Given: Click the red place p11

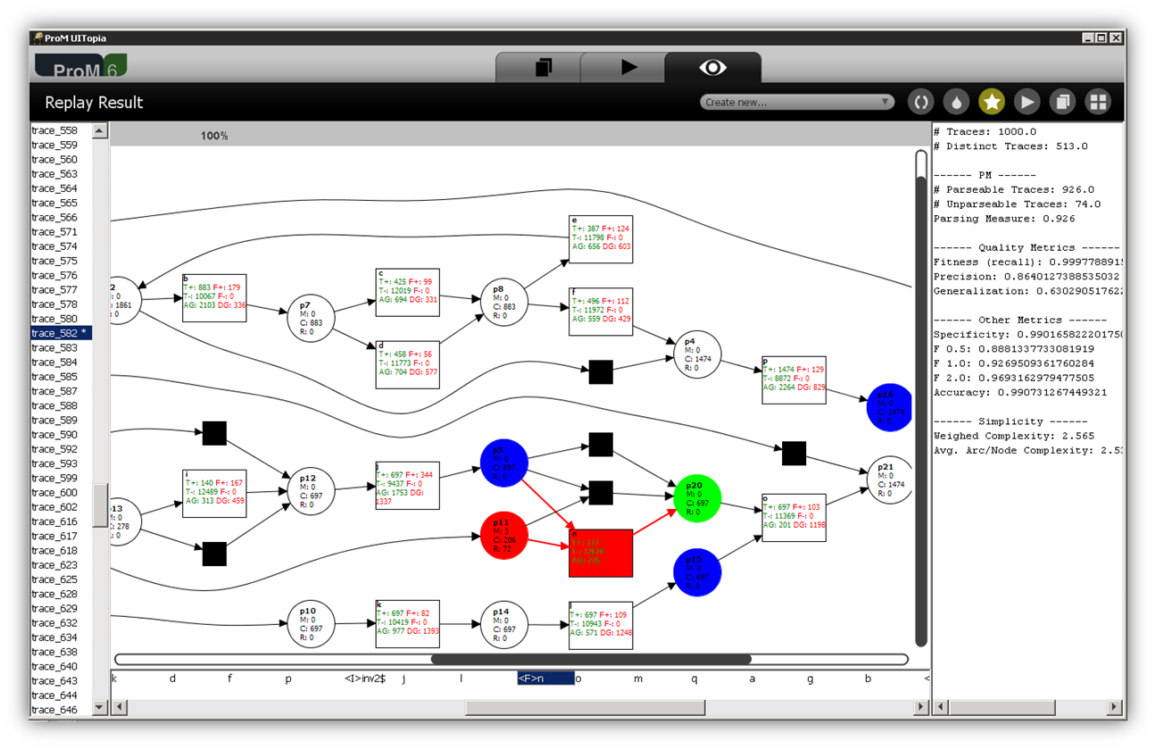Looking at the screenshot, I should [x=503, y=535].
